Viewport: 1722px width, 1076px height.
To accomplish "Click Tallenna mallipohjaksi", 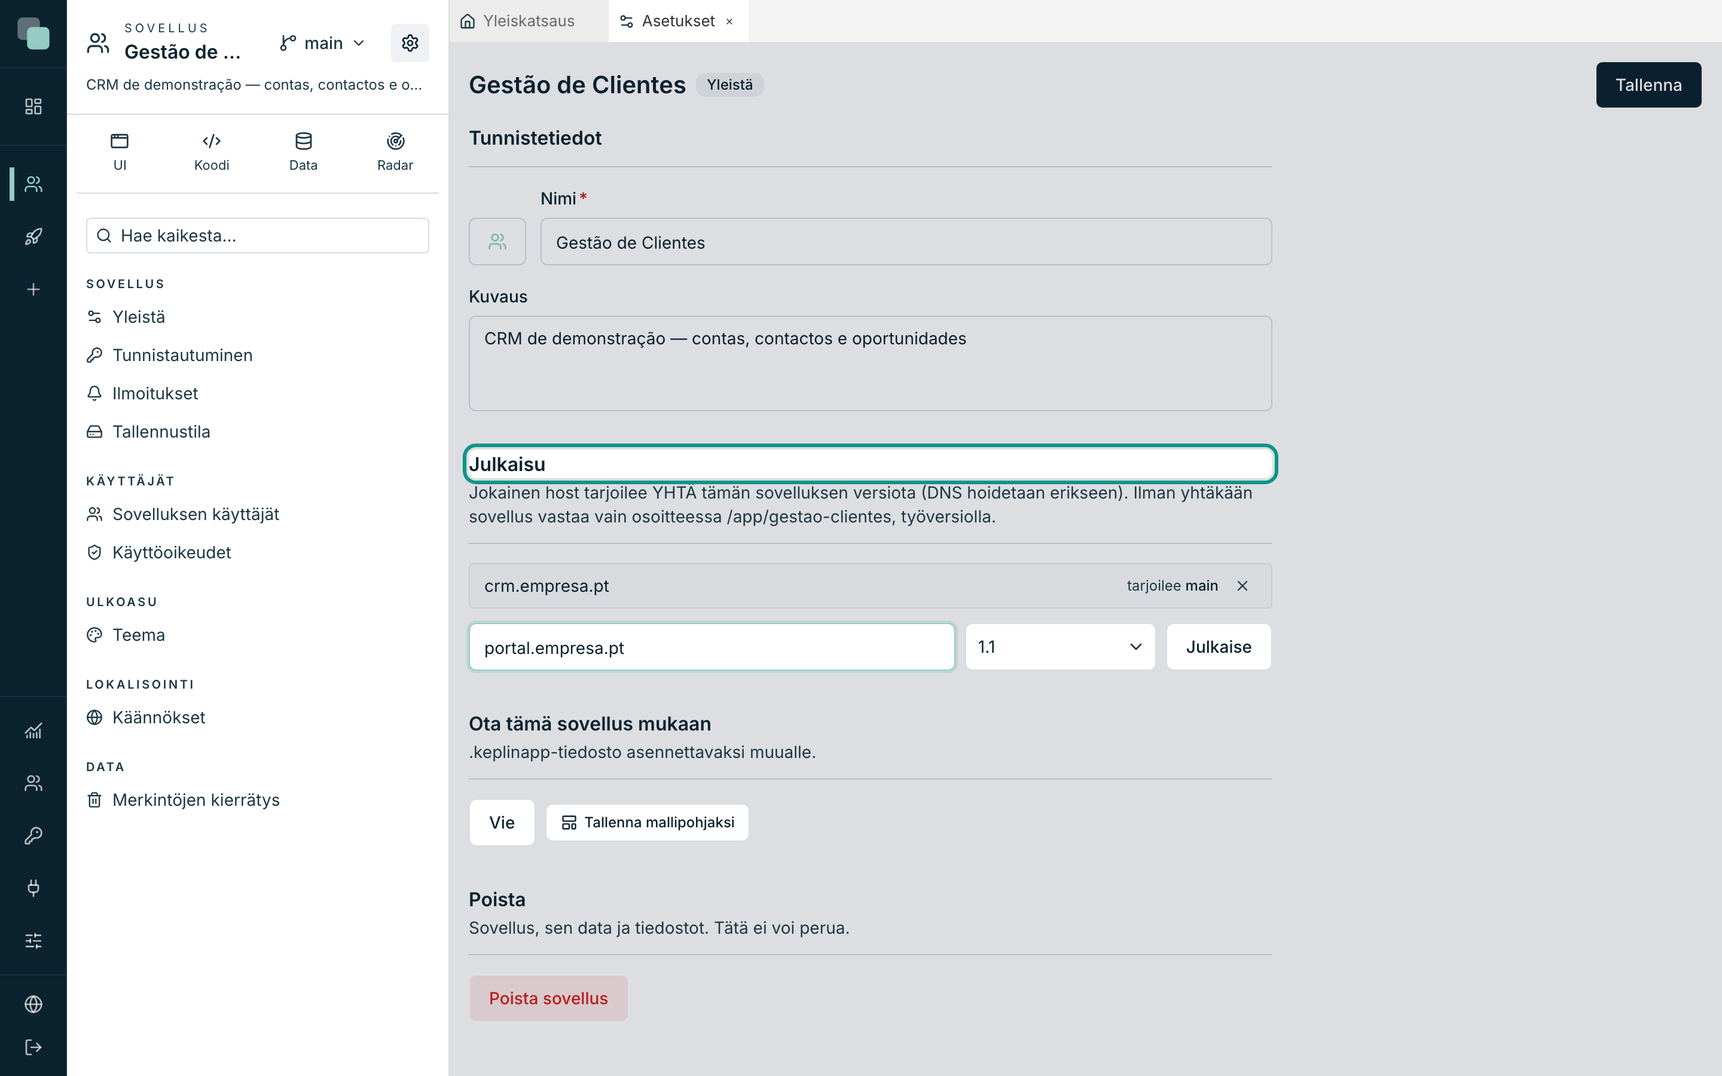I will pyautogui.click(x=648, y=823).
